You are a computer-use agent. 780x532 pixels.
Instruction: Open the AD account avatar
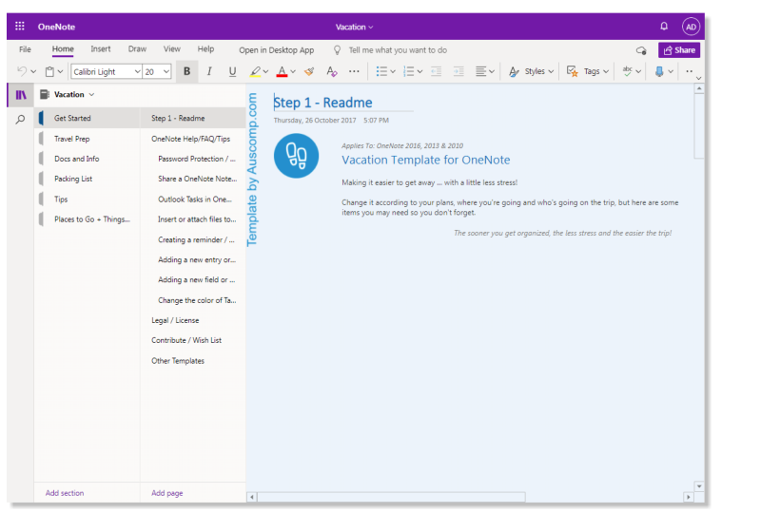691,27
